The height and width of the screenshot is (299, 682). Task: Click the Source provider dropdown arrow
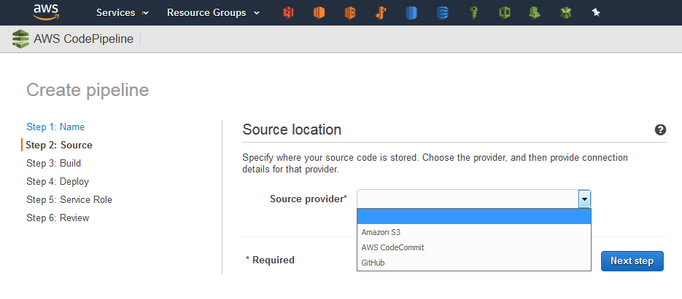(x=584, y=199)
